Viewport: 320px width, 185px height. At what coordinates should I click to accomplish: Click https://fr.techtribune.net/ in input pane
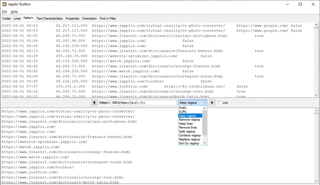pyautogui.click(x=195, y=86)
